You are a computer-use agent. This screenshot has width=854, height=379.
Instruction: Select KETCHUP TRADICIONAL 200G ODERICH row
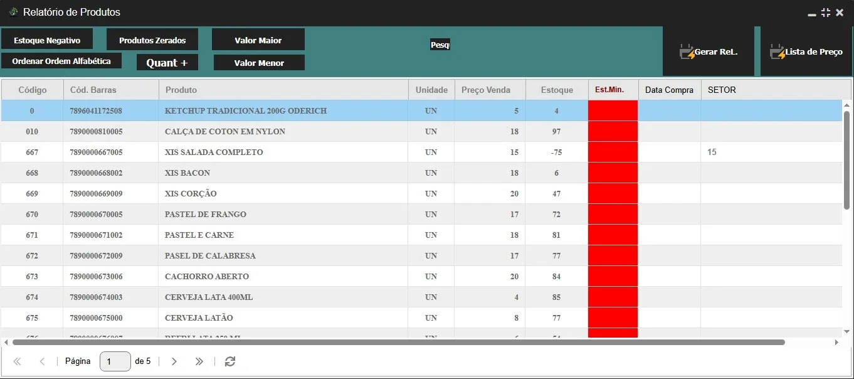(x=421, y=110)
